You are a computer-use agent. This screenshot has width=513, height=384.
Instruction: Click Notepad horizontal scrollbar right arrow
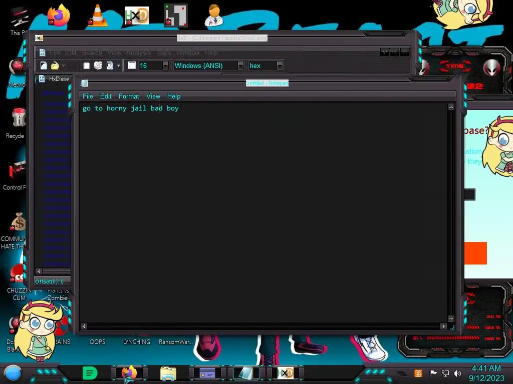444,326
